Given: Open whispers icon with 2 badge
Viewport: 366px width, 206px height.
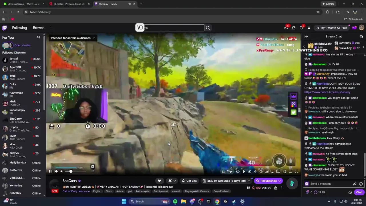Looking at the screenshot, I should pyautogui.click(x=301, y=28).
